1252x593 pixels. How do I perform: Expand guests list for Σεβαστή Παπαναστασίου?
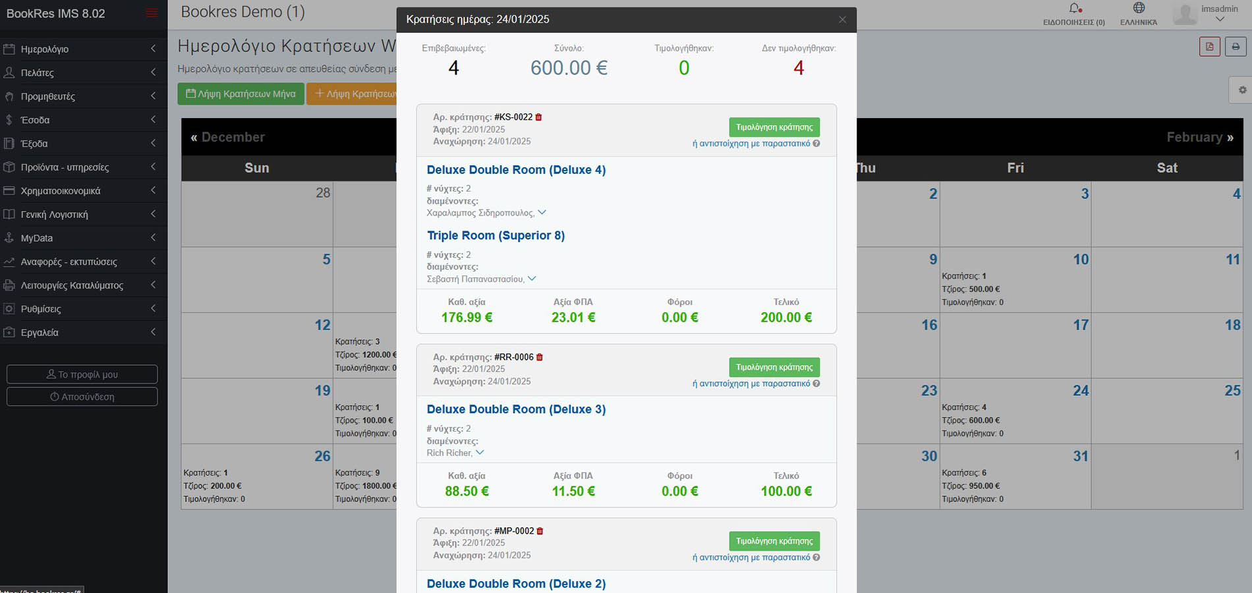[532, 279]
